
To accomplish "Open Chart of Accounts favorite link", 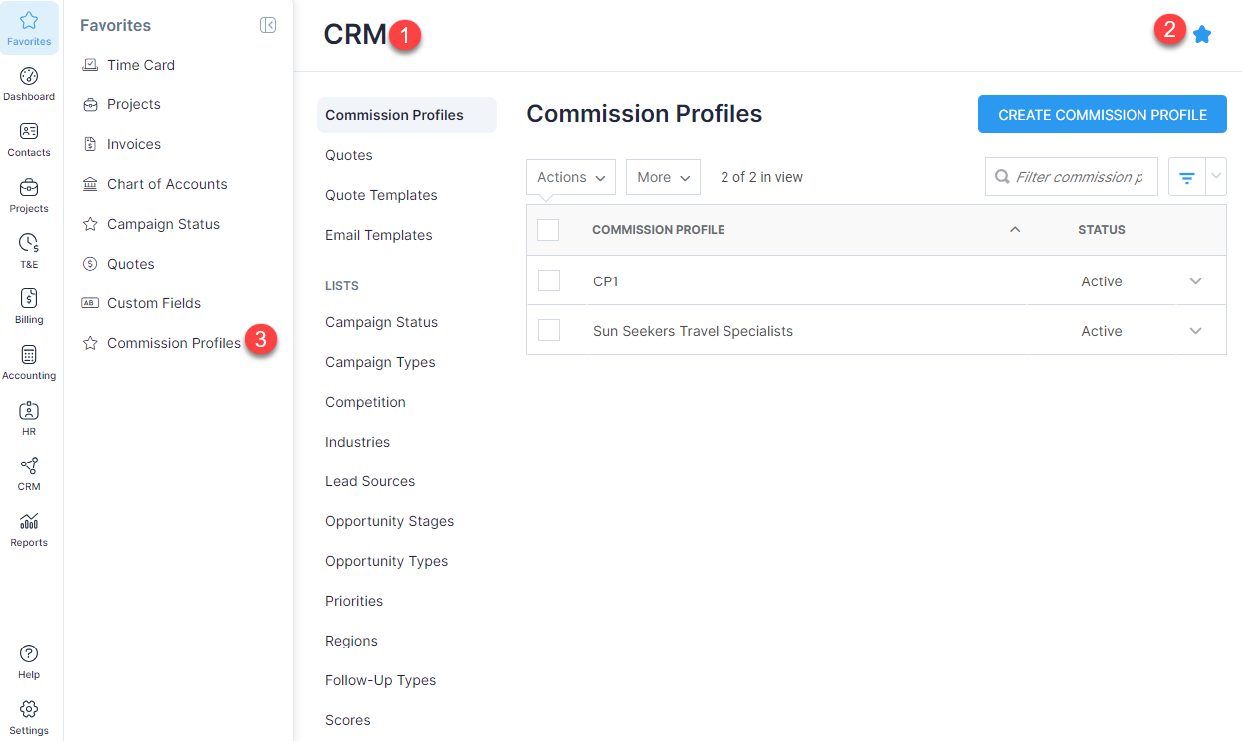I will pyautogui.click(x=167, y=184).
